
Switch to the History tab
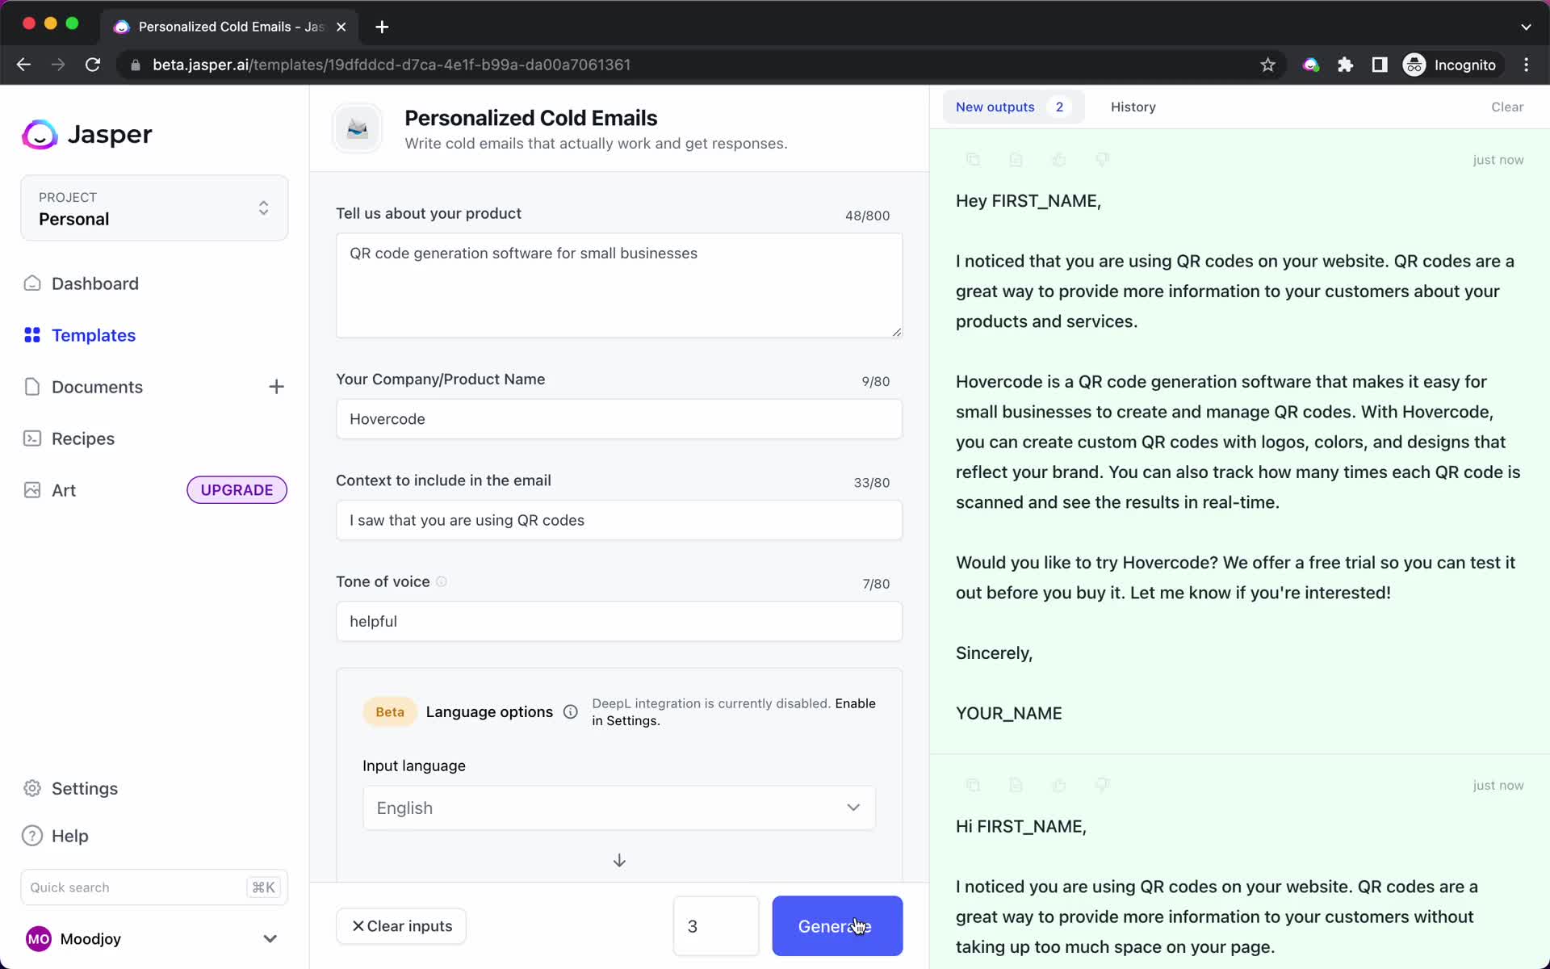coord(1133,106)
